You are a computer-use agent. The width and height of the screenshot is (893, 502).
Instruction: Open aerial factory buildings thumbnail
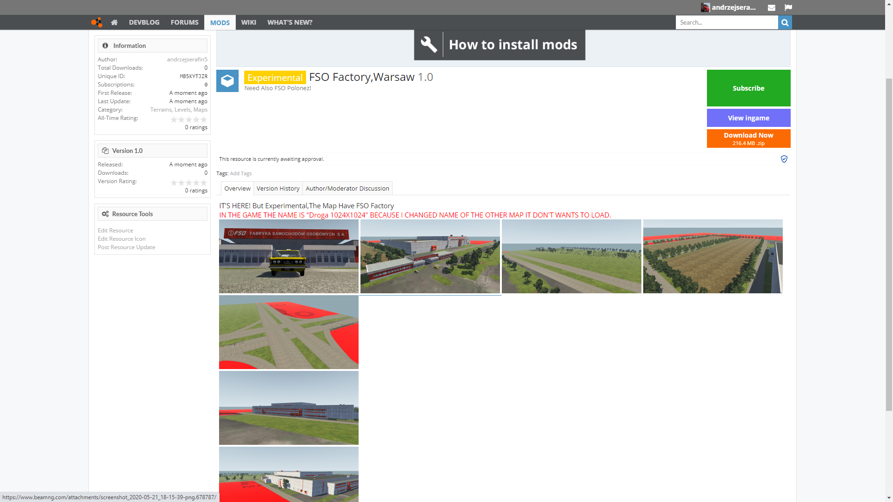pyautogui.click(x=430, y=256)
